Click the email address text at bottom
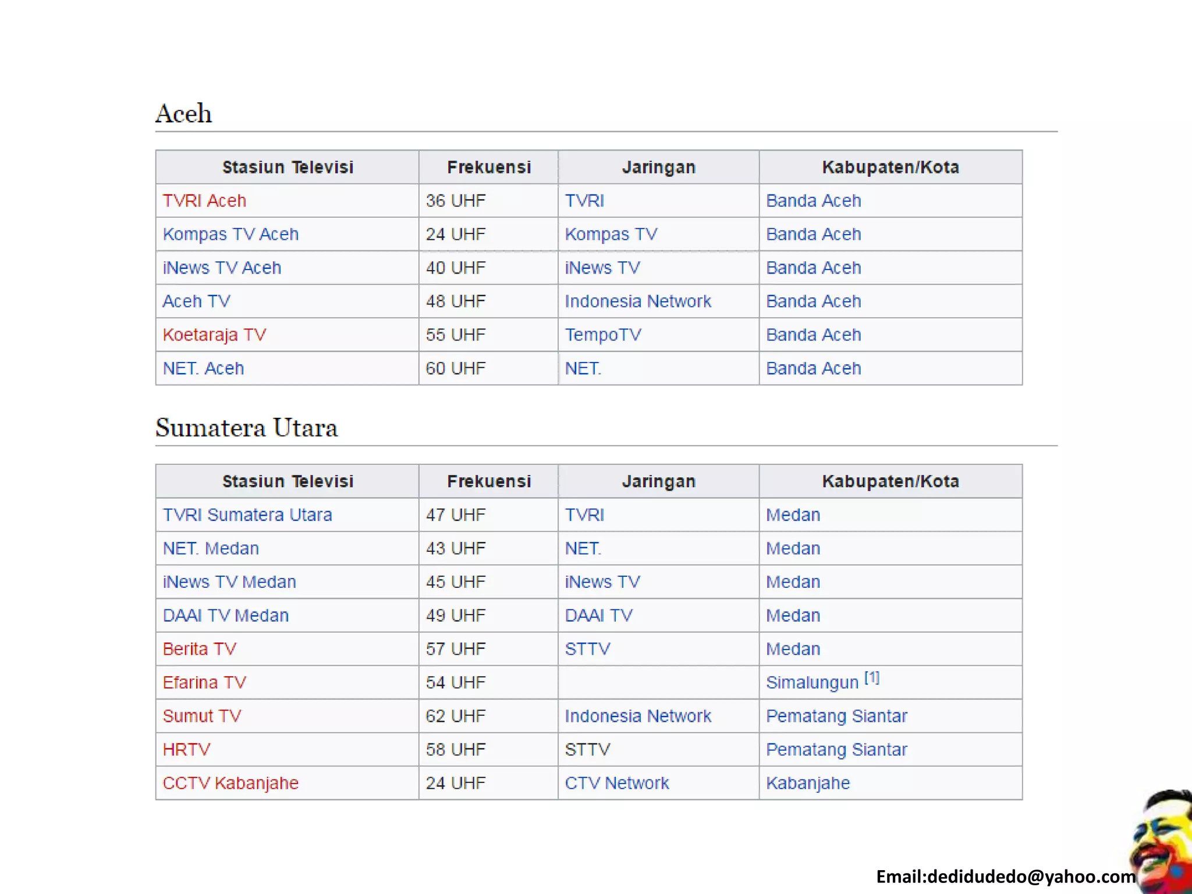 tap(1005, 877)
